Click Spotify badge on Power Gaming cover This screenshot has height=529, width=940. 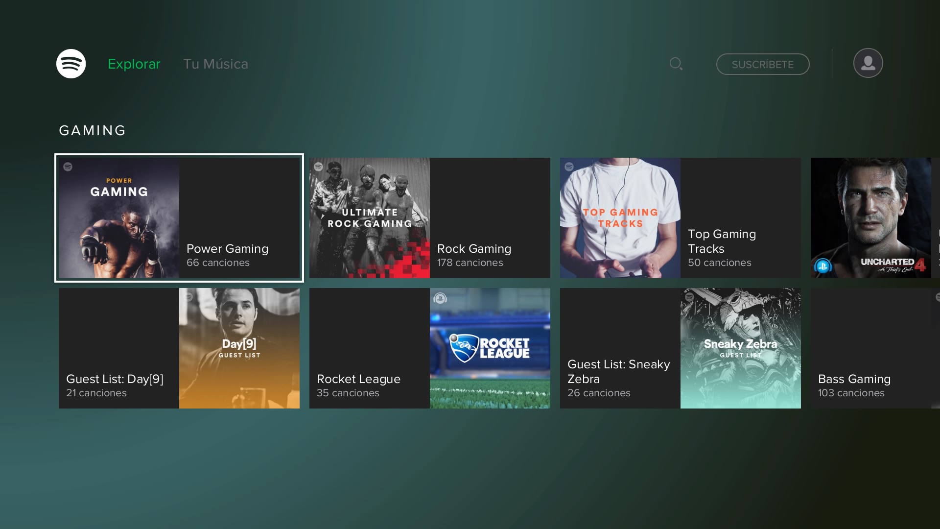coord(68,167)
